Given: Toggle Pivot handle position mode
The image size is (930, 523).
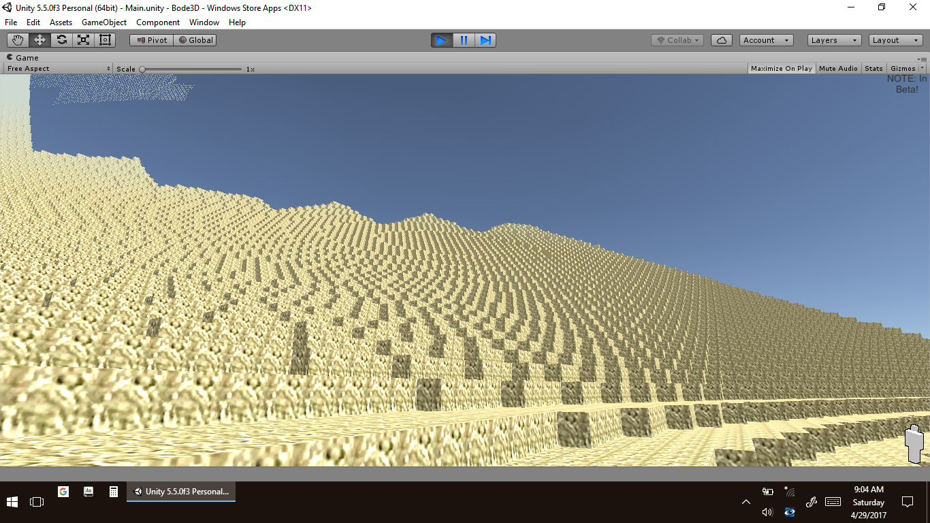Looking at the screenshot, I should [152, 40].
